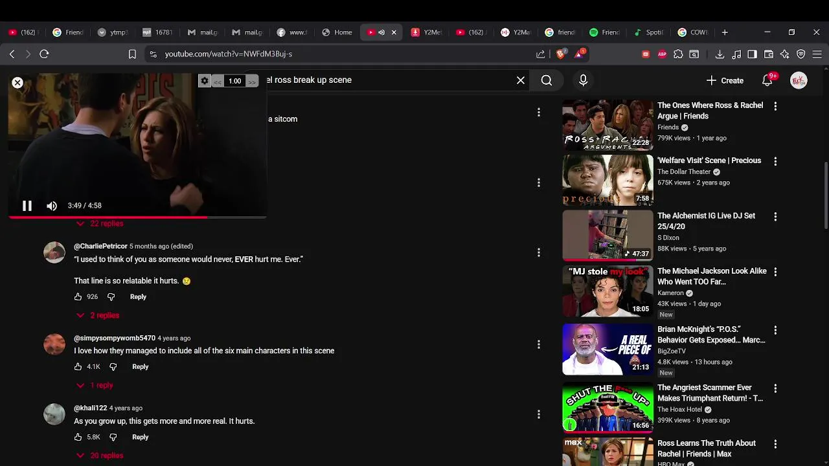This screenshot has height=466, width=829.
Task: Mute the mini player volume
Action: (52, 206)
